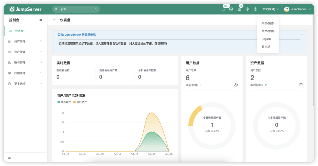
Task: Open the settings gear icon
Action: pyautogui.click(x=247, y=9)
